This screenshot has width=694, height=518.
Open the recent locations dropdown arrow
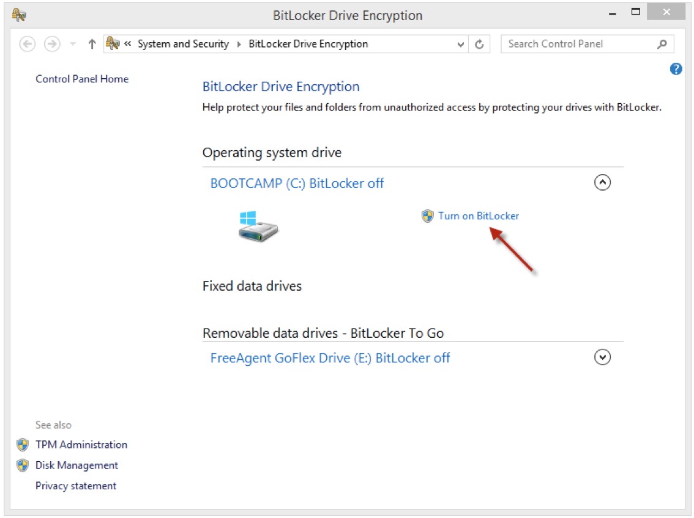[x=73, y=44]
